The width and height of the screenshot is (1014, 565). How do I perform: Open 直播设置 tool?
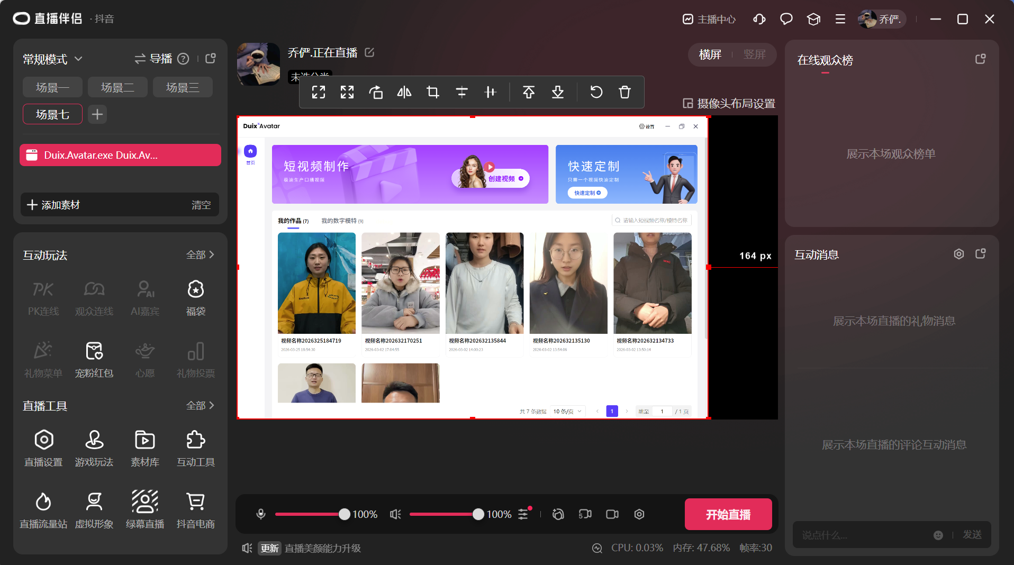43,449
